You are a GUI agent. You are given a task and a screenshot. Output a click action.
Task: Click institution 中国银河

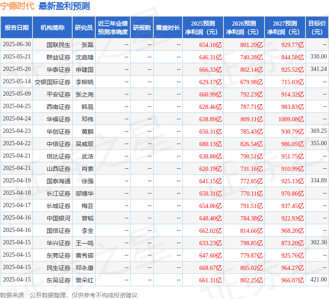(x=59, y=218)
